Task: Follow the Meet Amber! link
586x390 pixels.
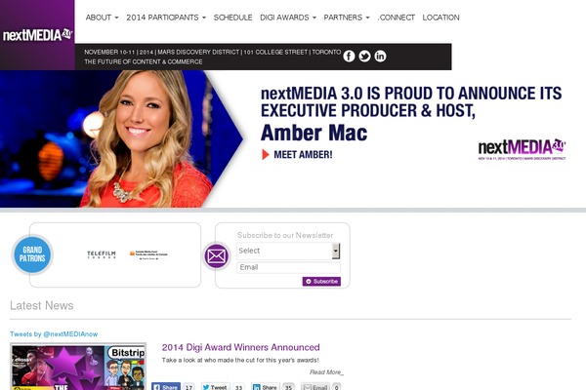Action: click(303, 154)
